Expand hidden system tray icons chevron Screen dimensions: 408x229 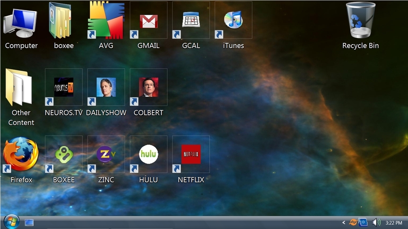pyautogui.click(x=344, y=223)
